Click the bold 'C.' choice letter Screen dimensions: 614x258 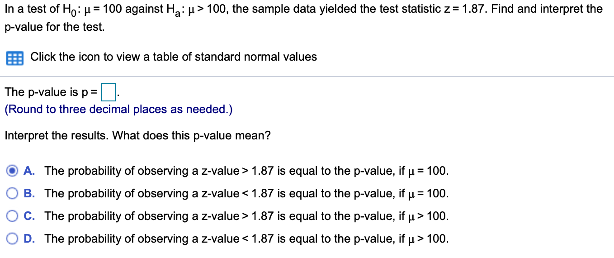click(30, 216)
